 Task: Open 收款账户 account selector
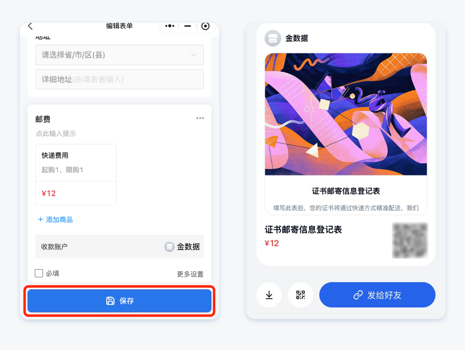119,247
